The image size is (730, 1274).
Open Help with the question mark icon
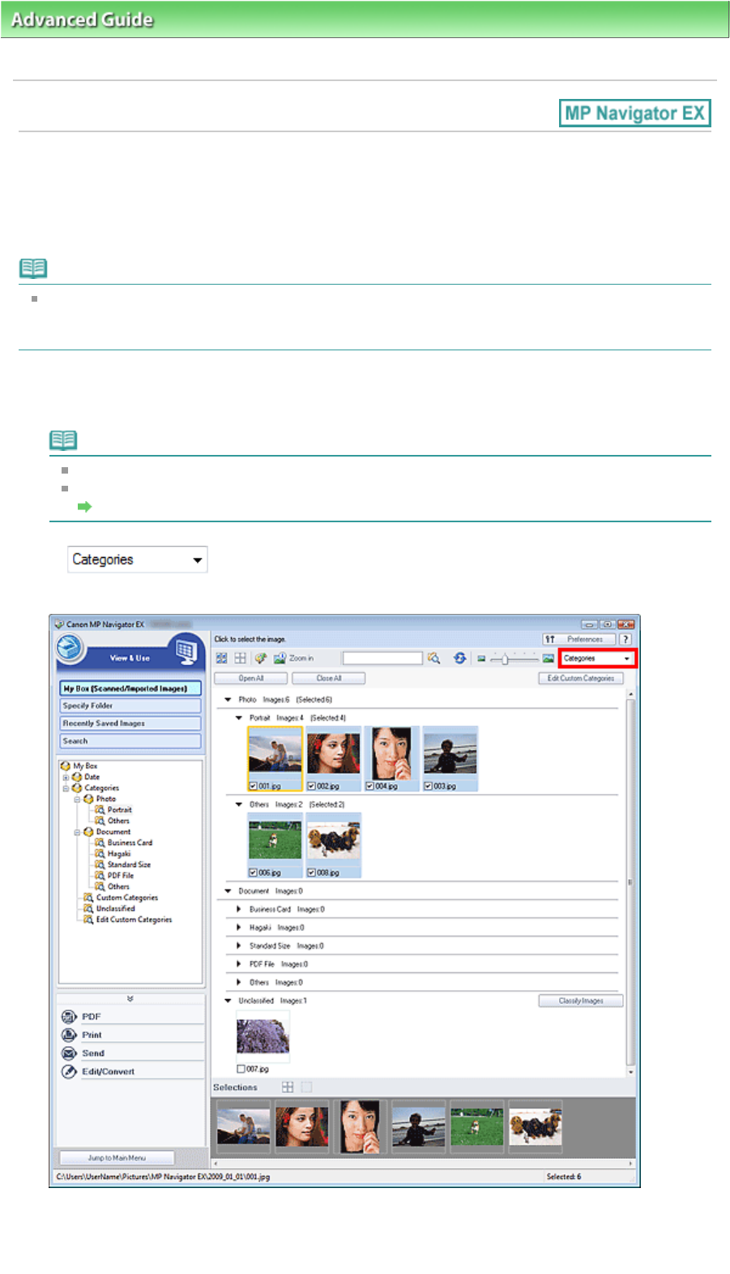(x=625, y=639)
